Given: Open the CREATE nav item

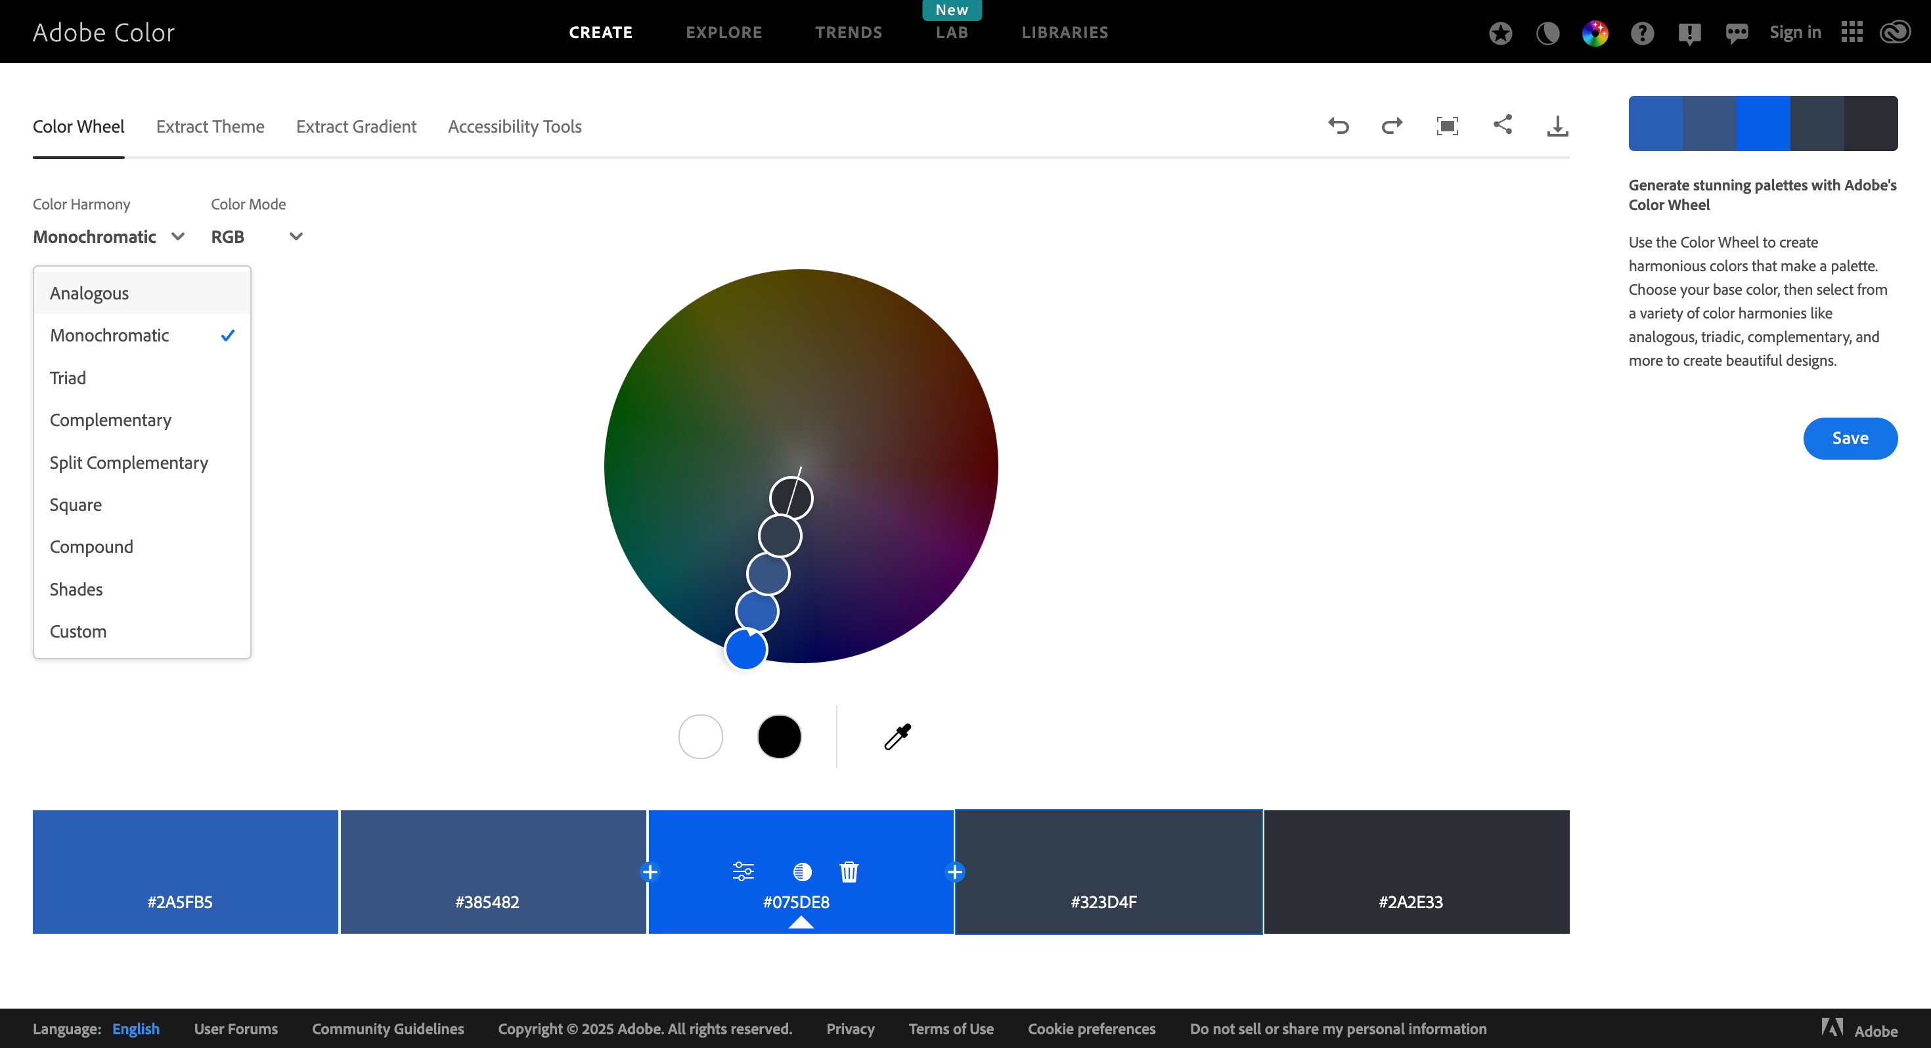Looking at the screenshot, I should click(600, 32).
